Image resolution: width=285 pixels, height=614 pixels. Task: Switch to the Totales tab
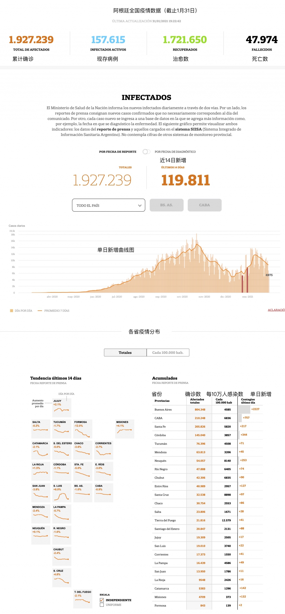(x=125, y=352)
